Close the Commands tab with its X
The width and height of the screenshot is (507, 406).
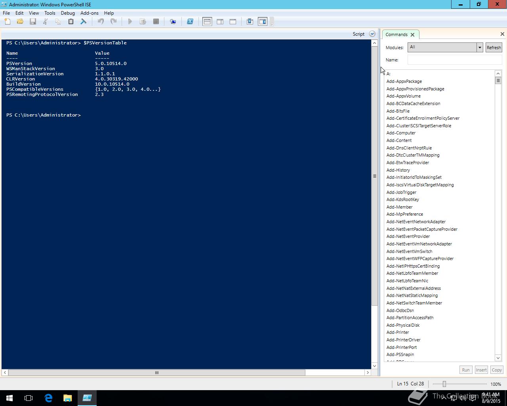point(412,34)
